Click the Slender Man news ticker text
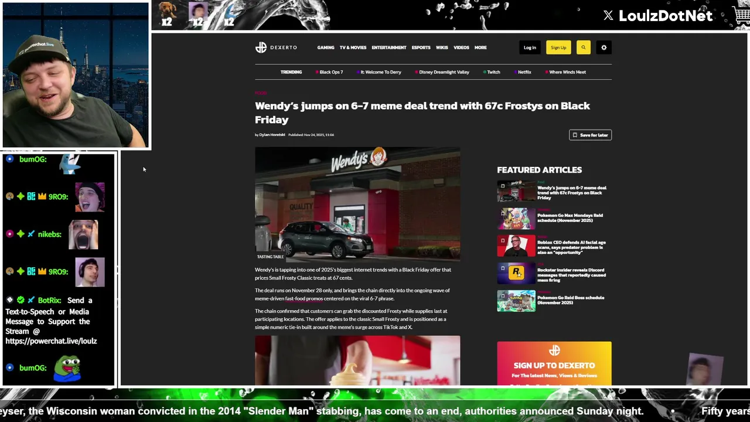 (322, 411)
